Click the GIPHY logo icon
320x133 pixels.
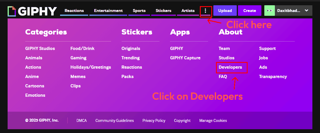(12, 11)
